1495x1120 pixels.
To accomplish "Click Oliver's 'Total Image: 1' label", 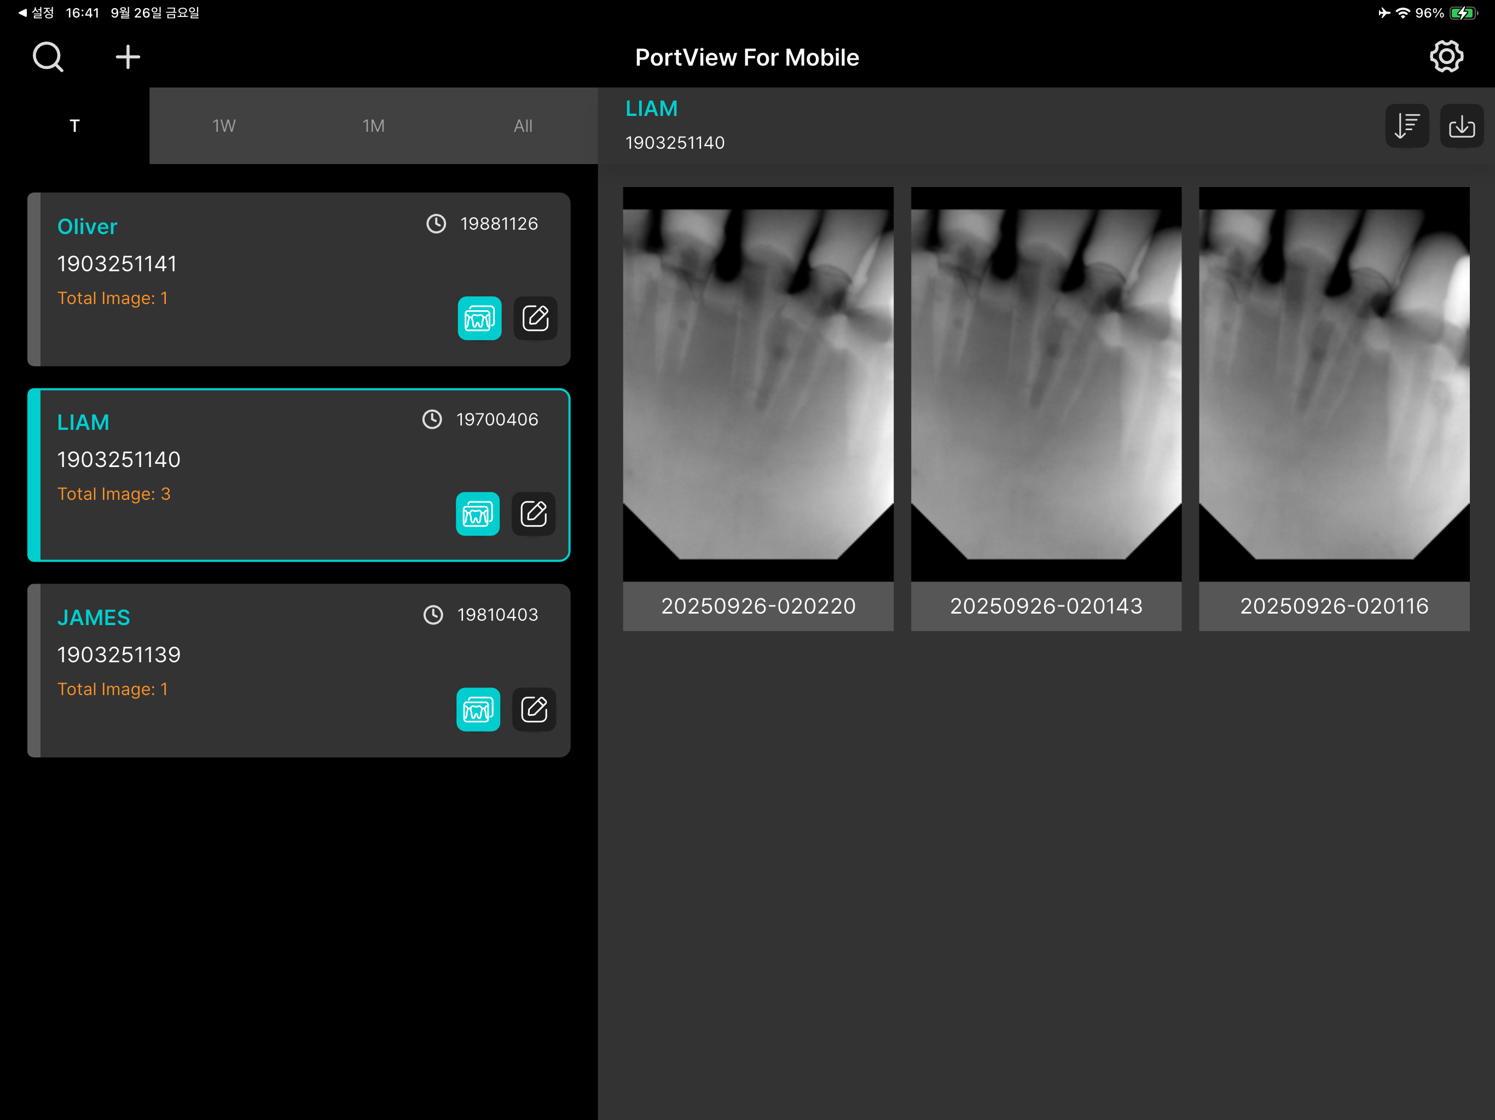I will point(112,298).
